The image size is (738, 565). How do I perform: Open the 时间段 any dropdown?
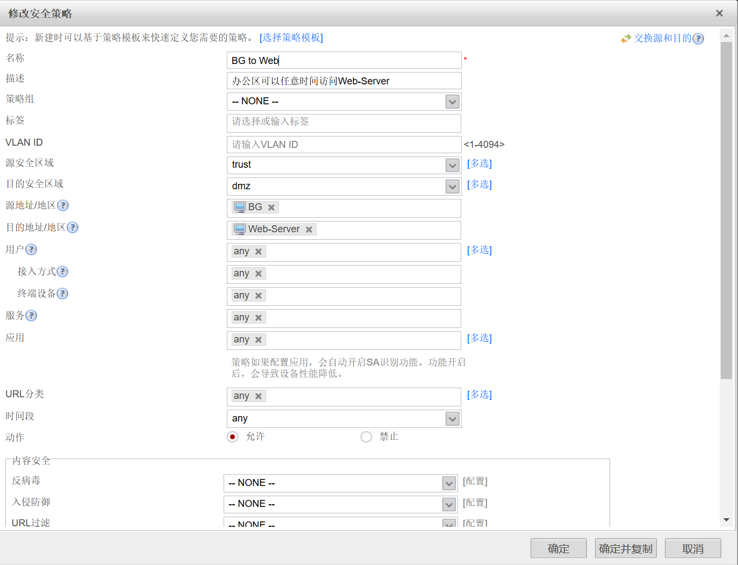453,419
